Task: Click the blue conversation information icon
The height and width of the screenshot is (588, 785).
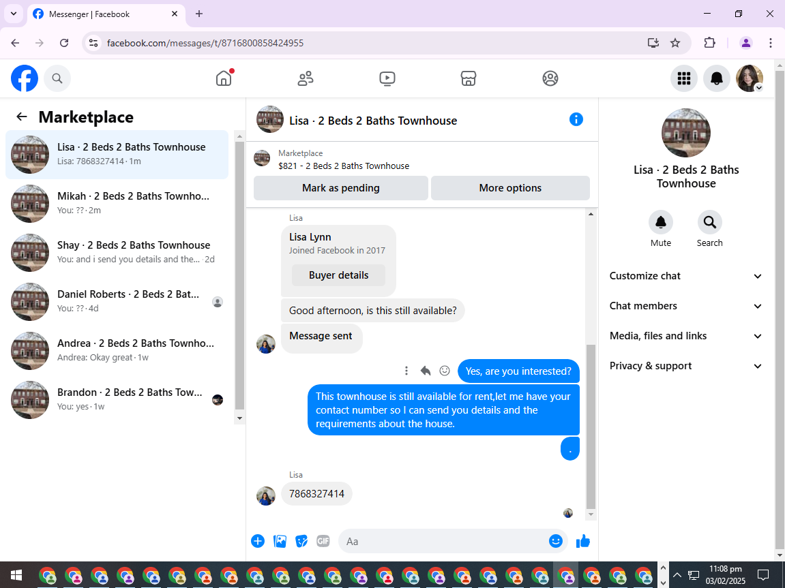Action: tap(576, 119)
